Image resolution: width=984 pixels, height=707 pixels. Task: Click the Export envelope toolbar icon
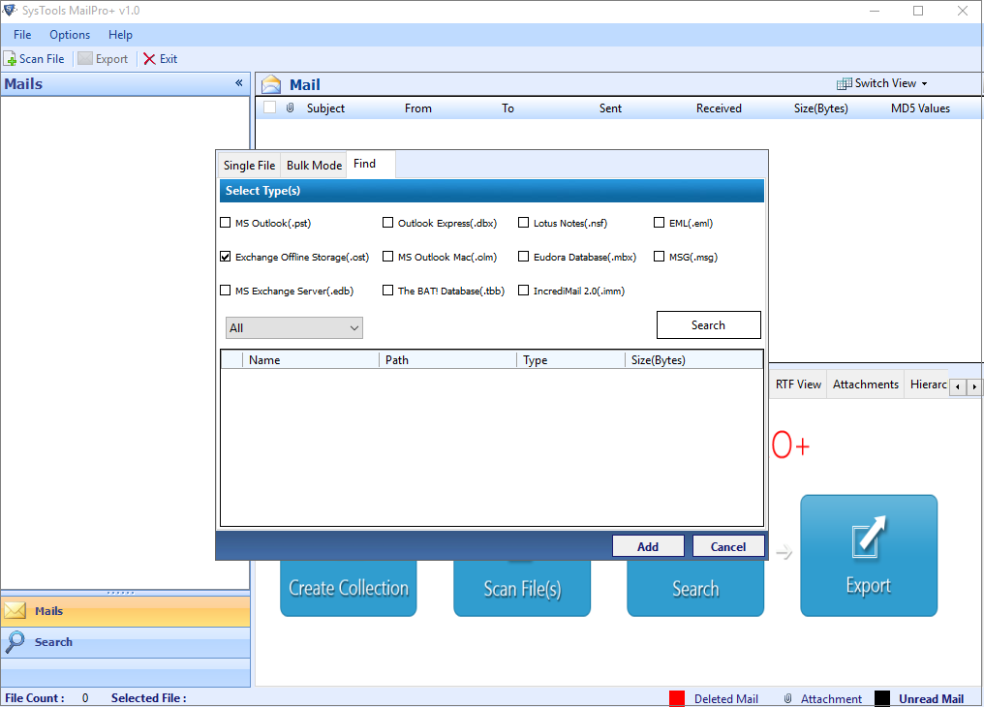pyautogui.click(x=85, y=59)
